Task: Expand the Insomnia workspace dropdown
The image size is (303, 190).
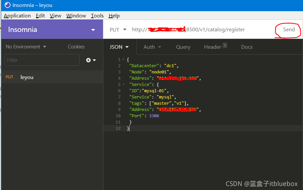Action: point(93,30)
